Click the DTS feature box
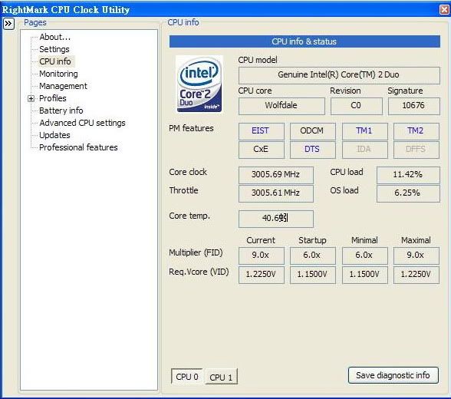Screen dimensions: 451x399 click(x=312, y=150)
